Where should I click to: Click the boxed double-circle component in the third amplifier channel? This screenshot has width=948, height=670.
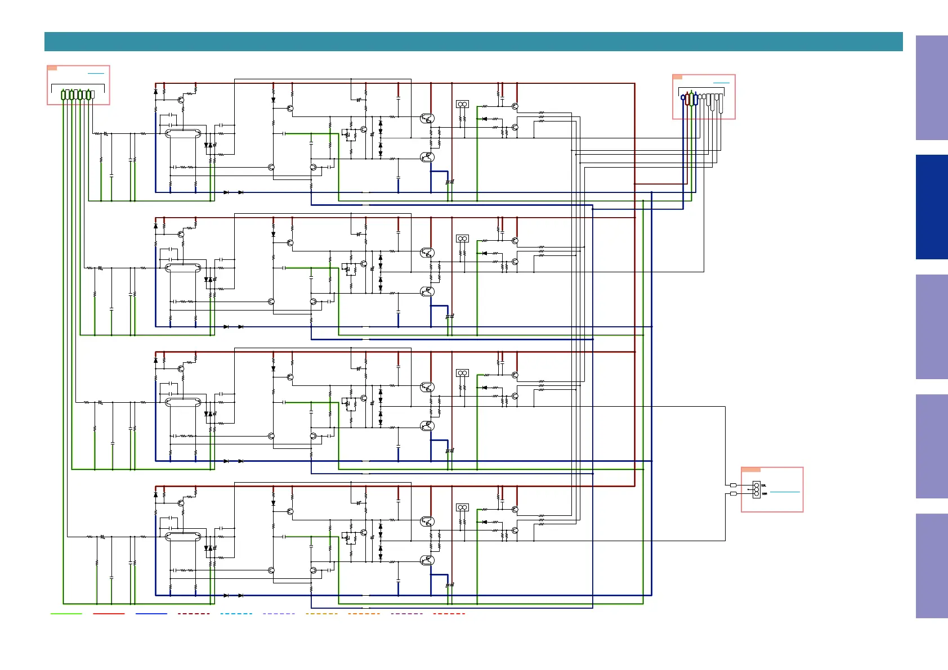(462, 373)
